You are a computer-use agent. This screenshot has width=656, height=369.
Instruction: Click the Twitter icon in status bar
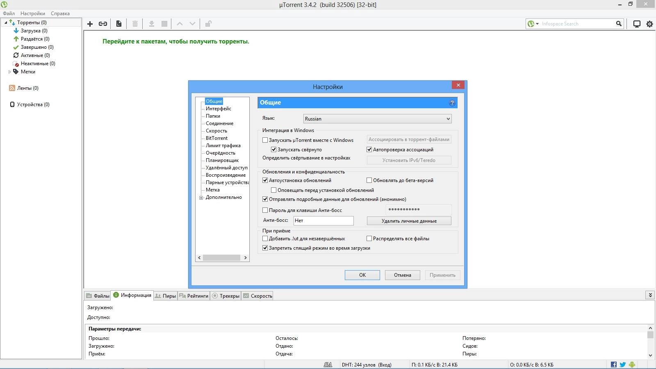pyautogui.click(x=622, y=364)
